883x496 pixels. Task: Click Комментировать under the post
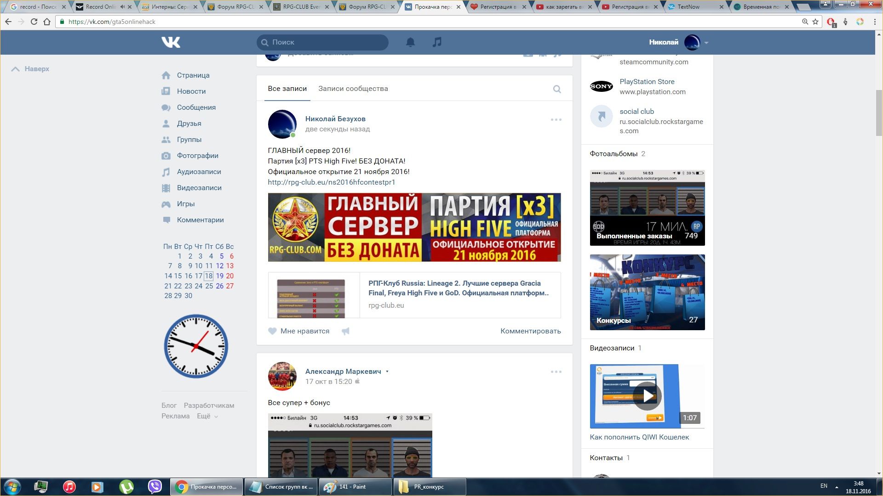point(530,331)
